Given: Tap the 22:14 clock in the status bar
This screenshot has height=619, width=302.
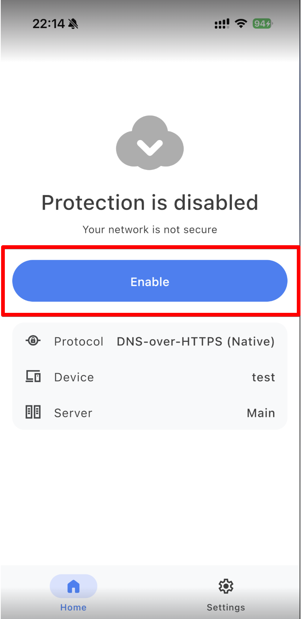Looking at the screenshot, I should click(x=49, y=24).
